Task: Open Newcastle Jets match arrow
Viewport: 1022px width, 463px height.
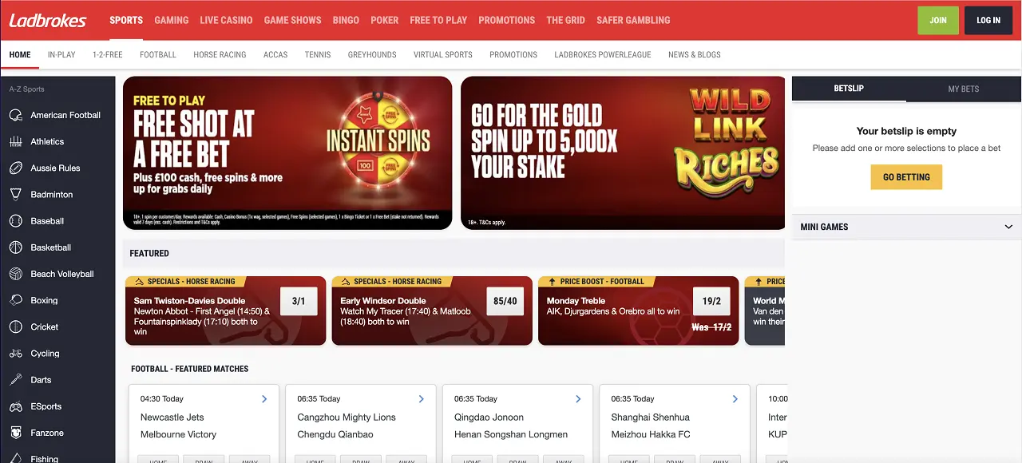Action: pos(264,398)
